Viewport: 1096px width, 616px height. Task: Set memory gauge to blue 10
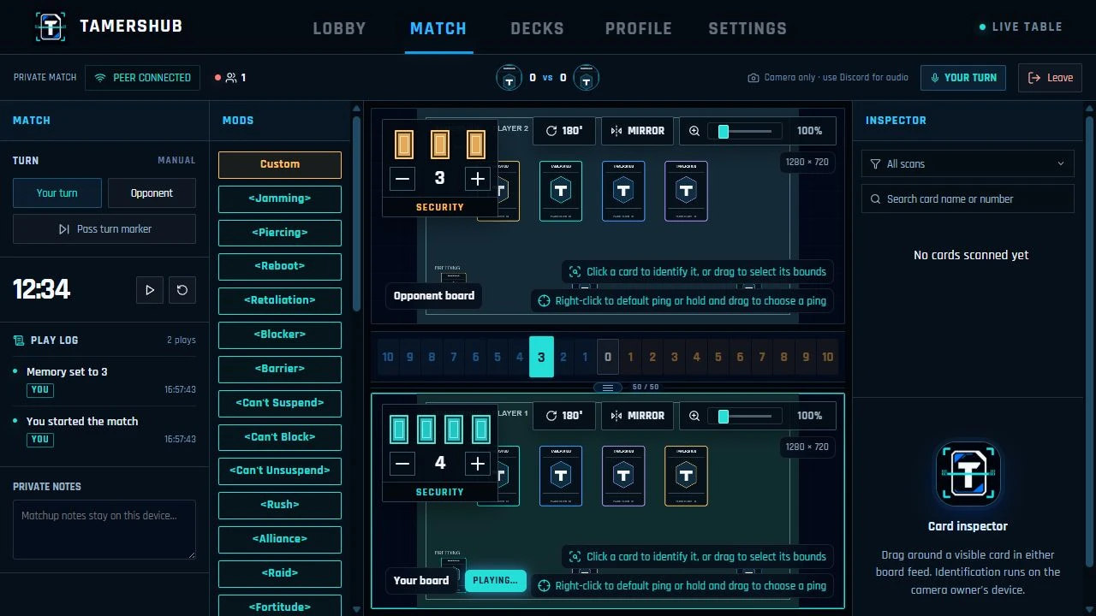point(388,358)
